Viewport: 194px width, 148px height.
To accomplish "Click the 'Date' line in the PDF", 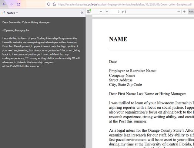I will click(113, 62).
